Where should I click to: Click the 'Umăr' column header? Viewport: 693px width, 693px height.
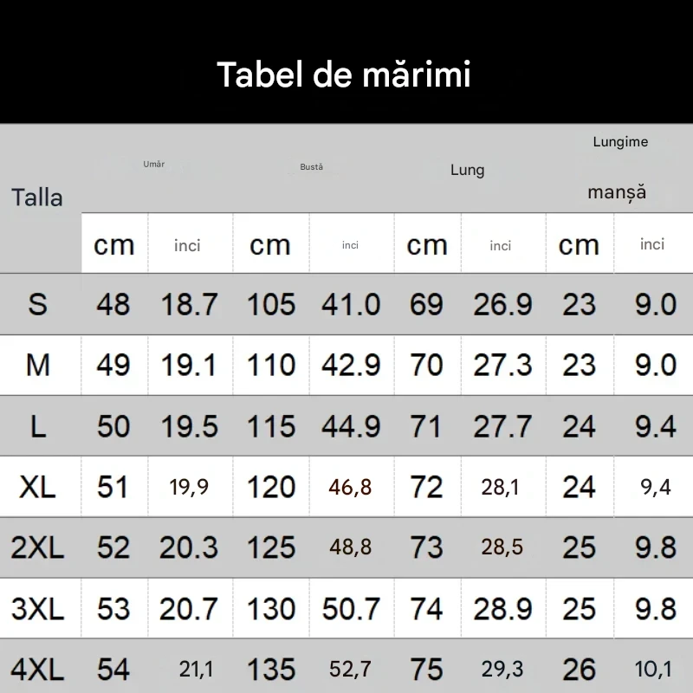point(154,164)
